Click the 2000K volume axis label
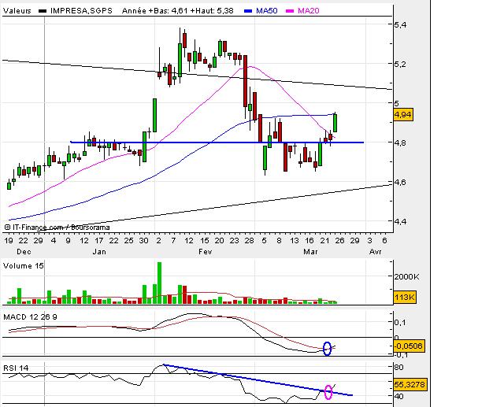This screenshot has height=407, width=504. (x=406, y=276)
